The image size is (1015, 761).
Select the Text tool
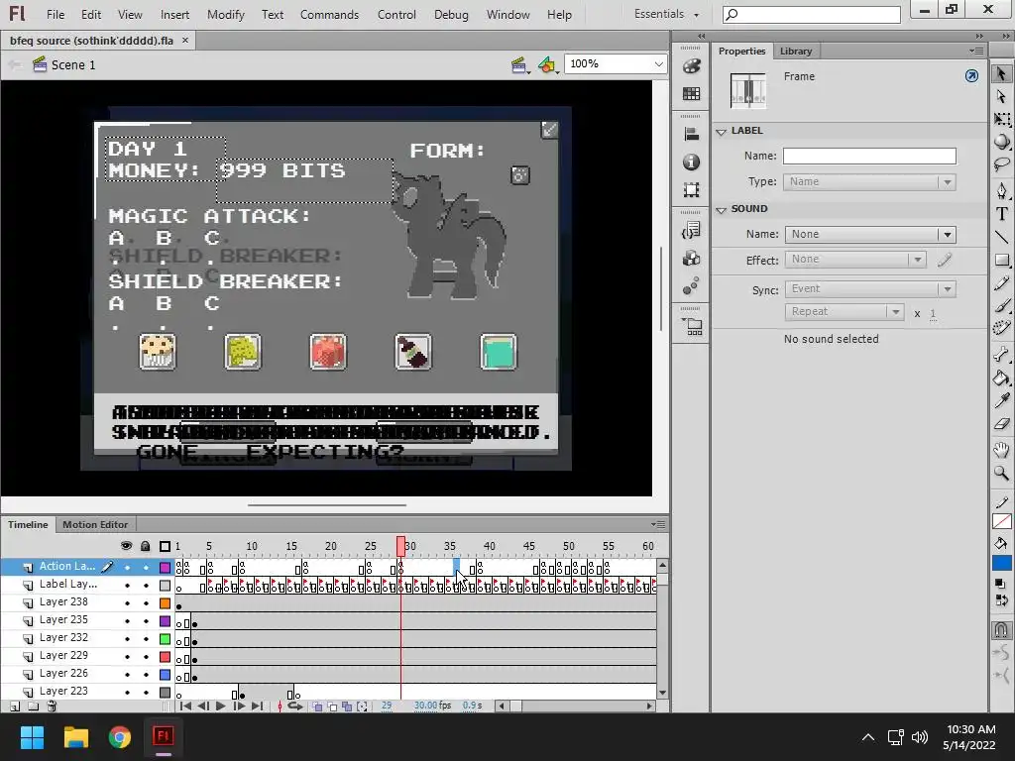pyautogui.click(x=1001, y=214)
